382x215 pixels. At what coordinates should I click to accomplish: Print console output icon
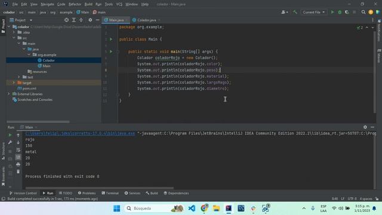18,165
